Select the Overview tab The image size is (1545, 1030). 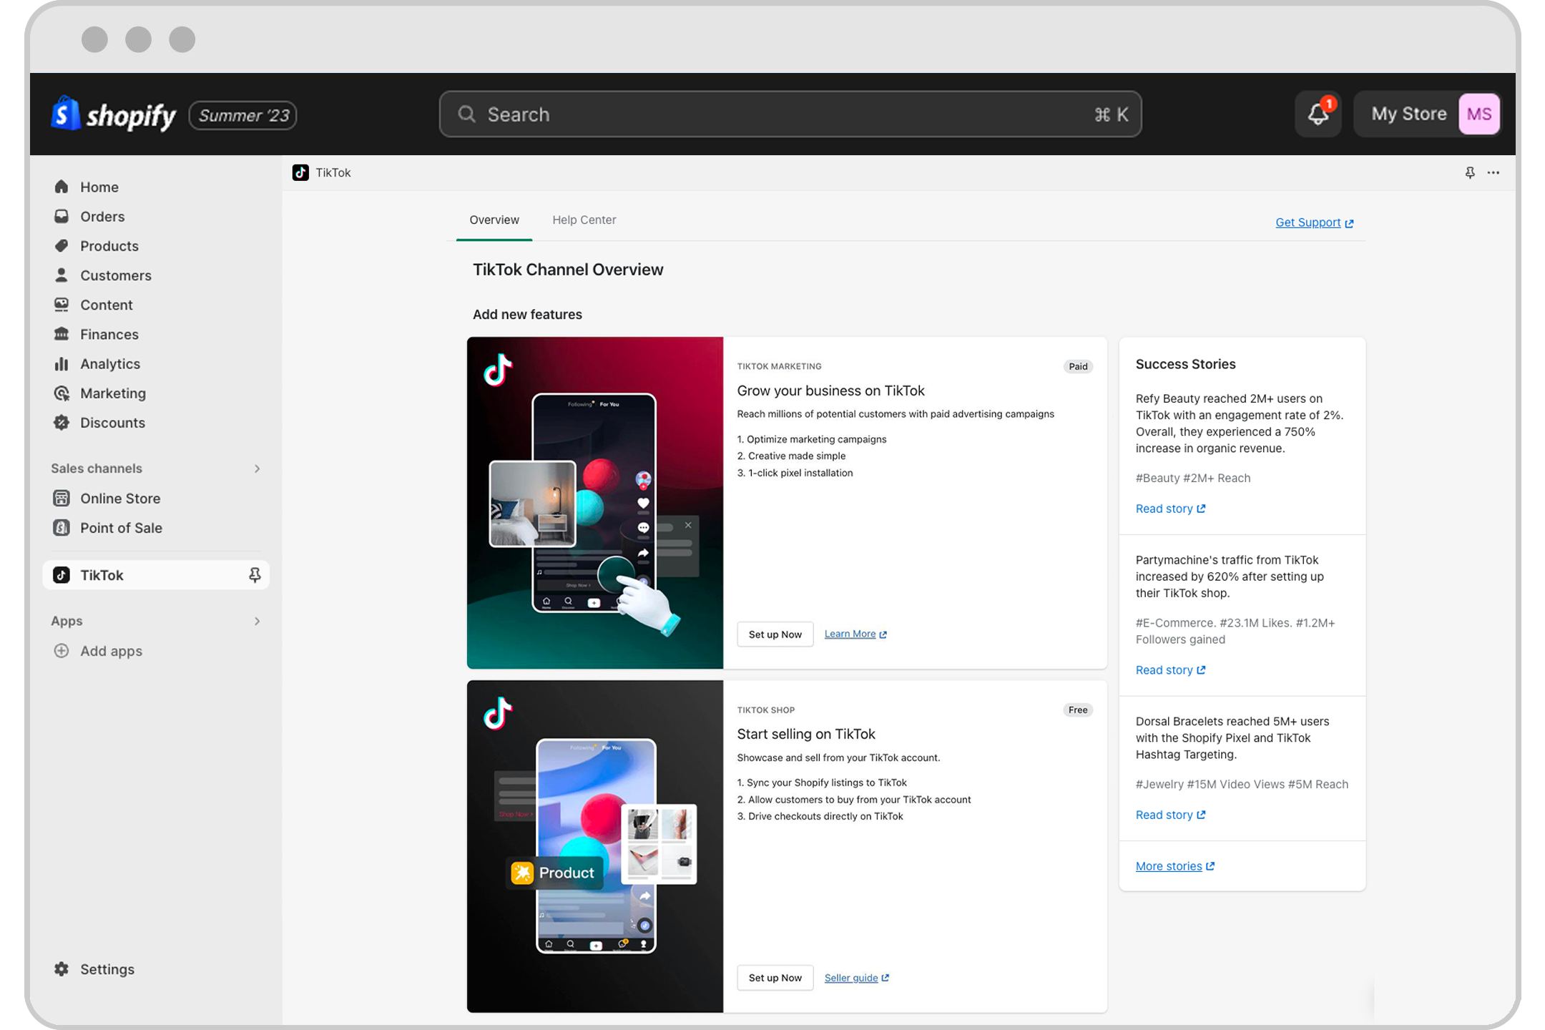click(492, 220)
